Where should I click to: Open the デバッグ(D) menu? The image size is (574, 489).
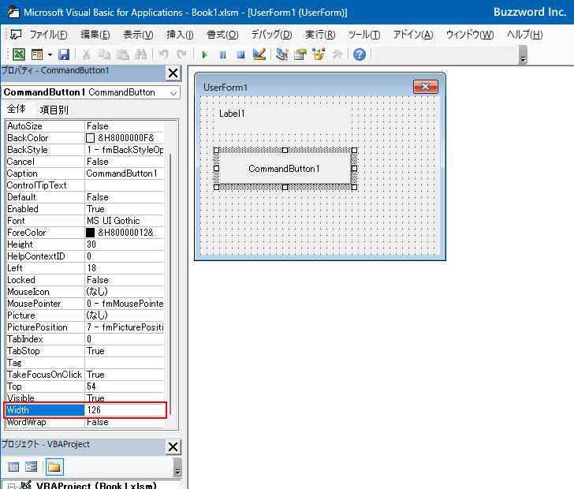click(x=271, y=35)
